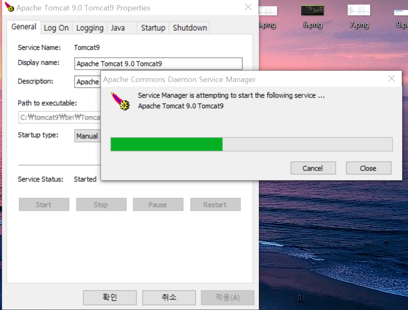
Task: Select the 6.png desktop file icon
Action: (x=312, y=16)
